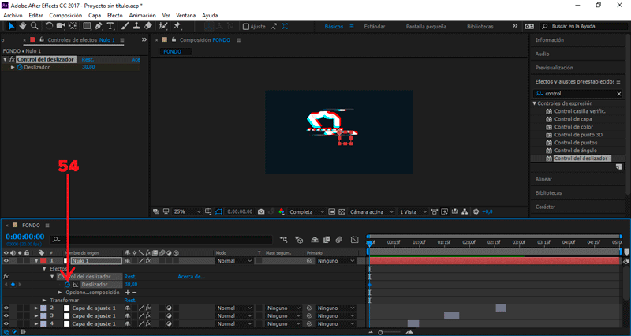The width and height of the screenshot is (631, 336).
Task: Select the Type text tool
Action: tap(110, 26)
